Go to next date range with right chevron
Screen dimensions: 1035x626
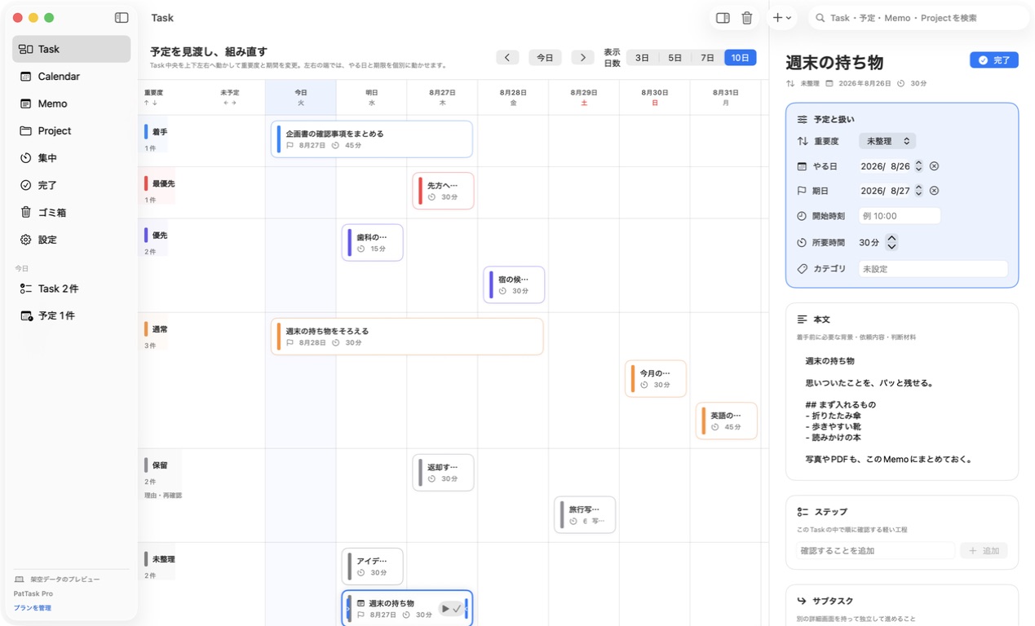[x=582, y=57]
